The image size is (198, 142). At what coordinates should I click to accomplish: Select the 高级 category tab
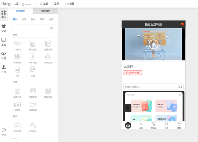pyautogui.click(x=42, y=19)
